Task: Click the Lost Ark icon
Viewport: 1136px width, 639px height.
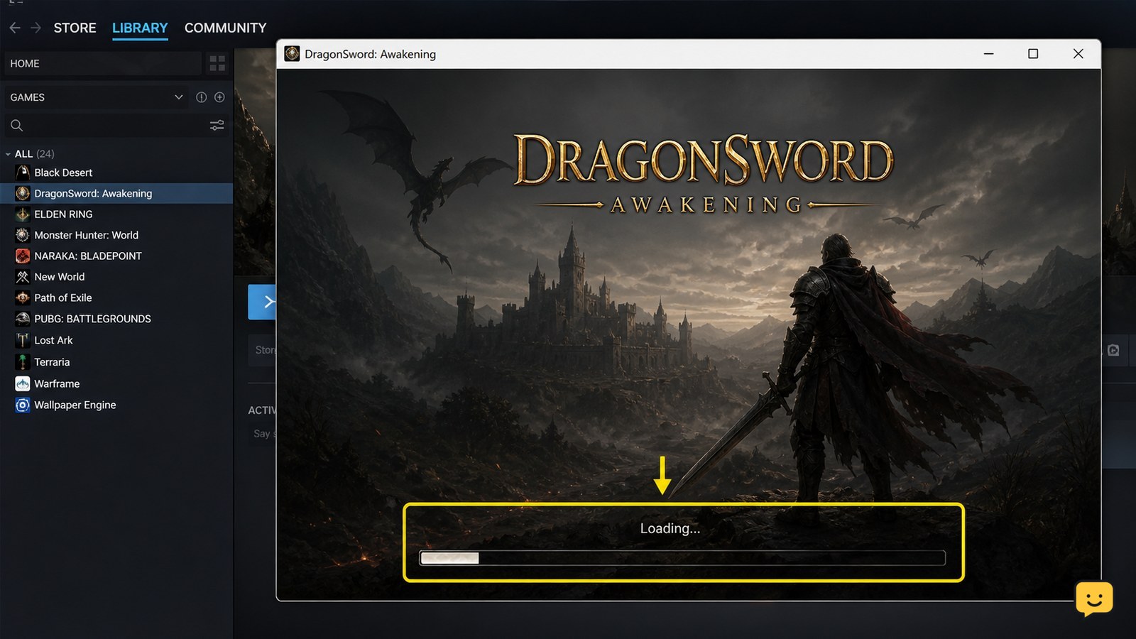Action: pyautogui.click(x=23, y=340)
